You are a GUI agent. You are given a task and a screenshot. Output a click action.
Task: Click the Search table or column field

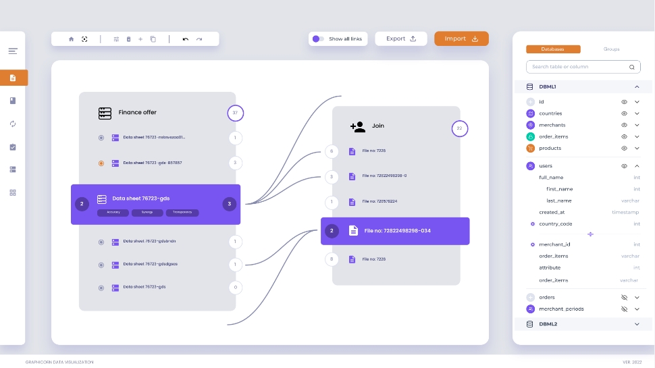tap(583, 67)
